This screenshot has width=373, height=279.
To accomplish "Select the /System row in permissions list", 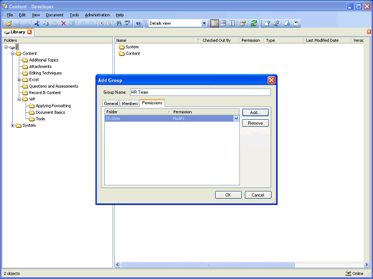I will point(172,119).
